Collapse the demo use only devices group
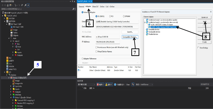This screenshot has width=213, height=109. click(x=145, y=22)
